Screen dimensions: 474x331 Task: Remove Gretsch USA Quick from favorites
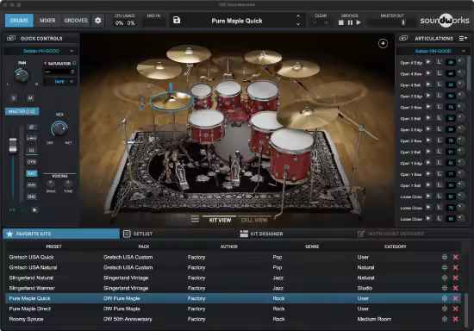coord(455,257)
